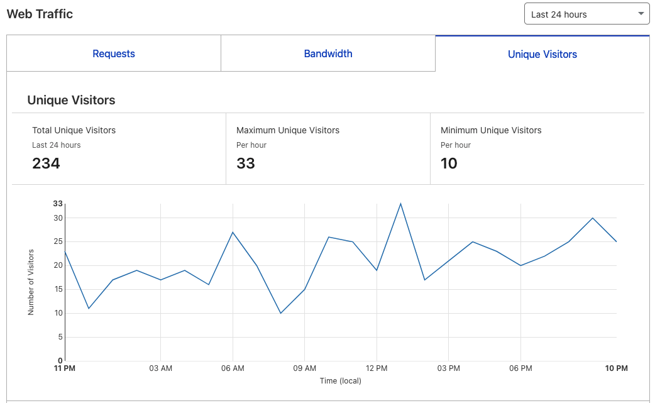Open the Bandwidth tab
This screenshot has height=403, width=655.
click(x=328, y=54)
